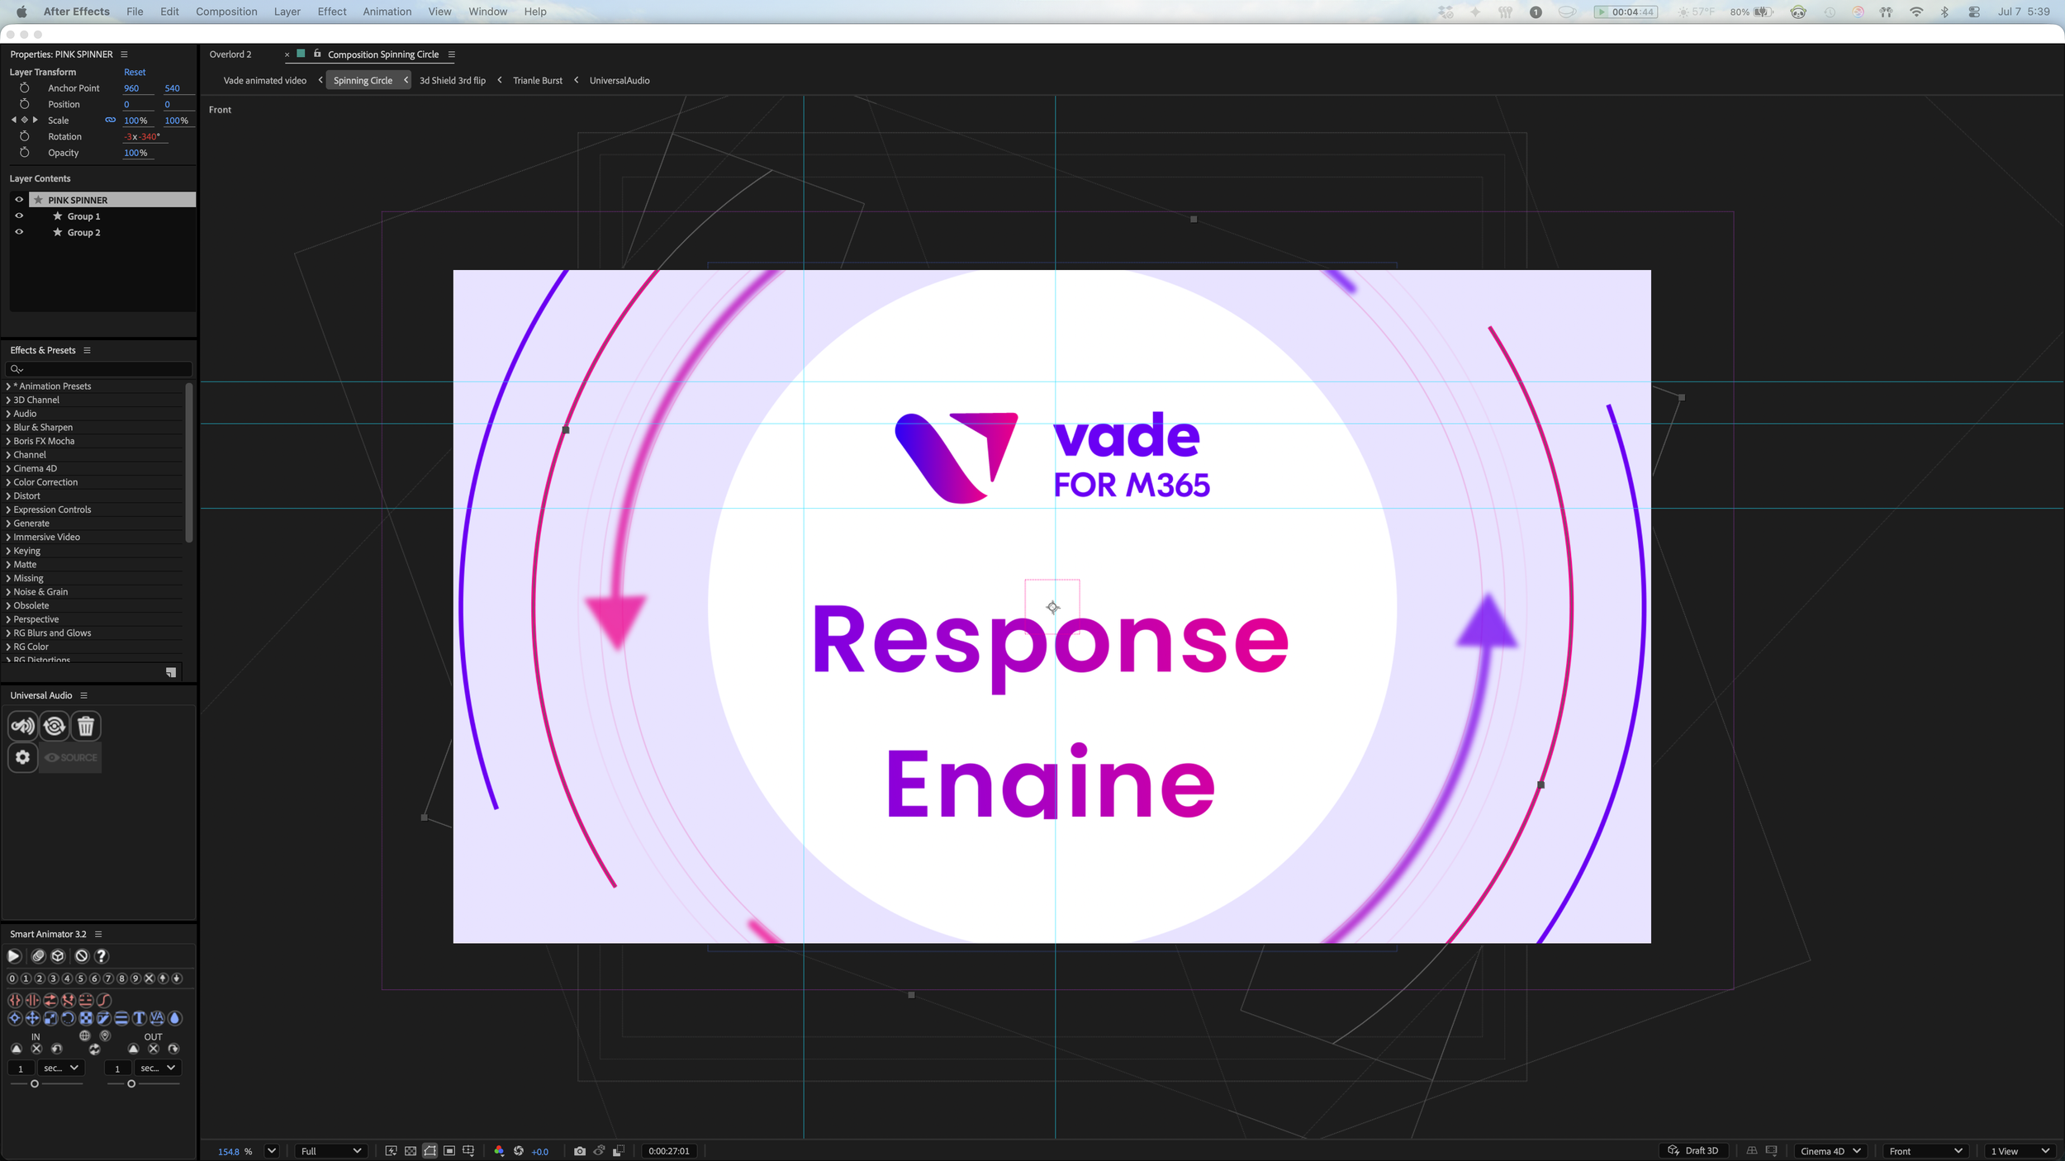This screenshot has height=1161, width=2065.
Task: Click the Smart Animator play button
Action: pyautogui.click(x=14, y=956)
